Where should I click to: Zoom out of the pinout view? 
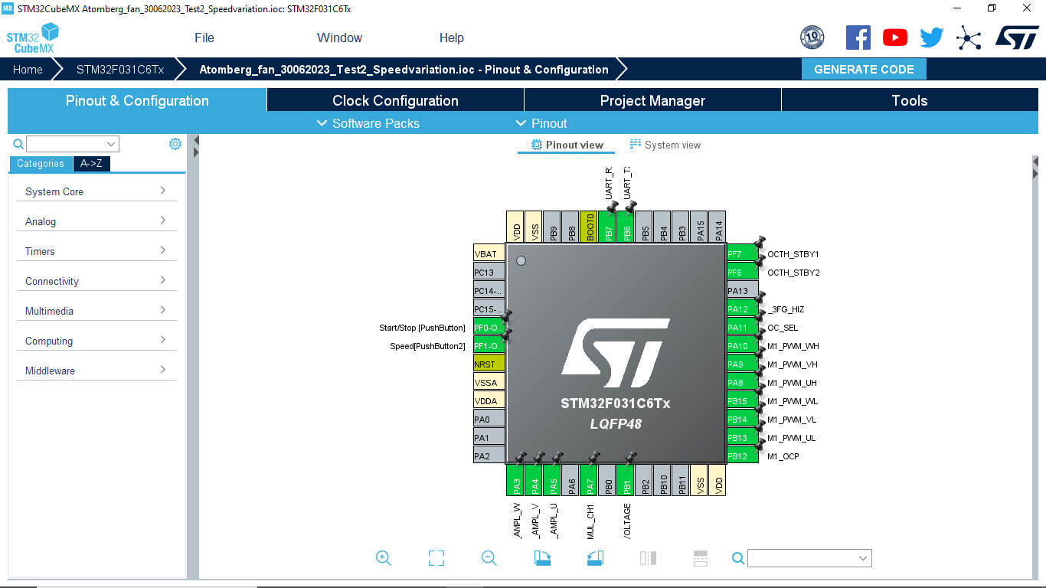[x=489, y=558]
